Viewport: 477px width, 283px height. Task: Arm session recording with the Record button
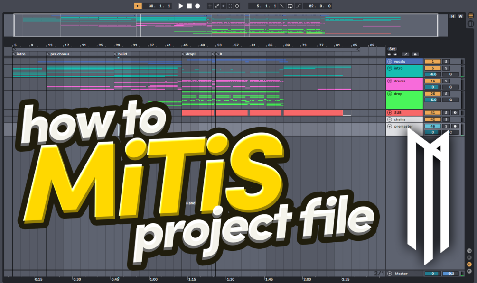tap(197, 6)
